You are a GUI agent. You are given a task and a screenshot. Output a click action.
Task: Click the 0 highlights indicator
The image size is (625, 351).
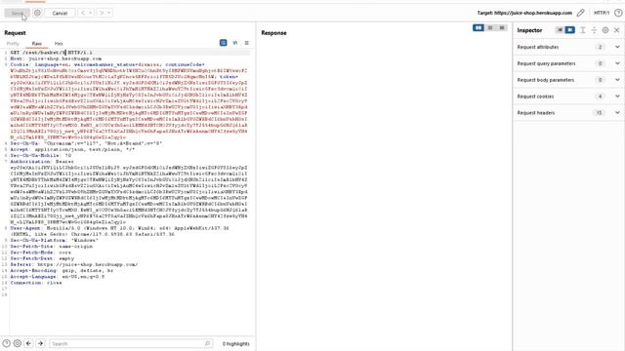[236, 343]
